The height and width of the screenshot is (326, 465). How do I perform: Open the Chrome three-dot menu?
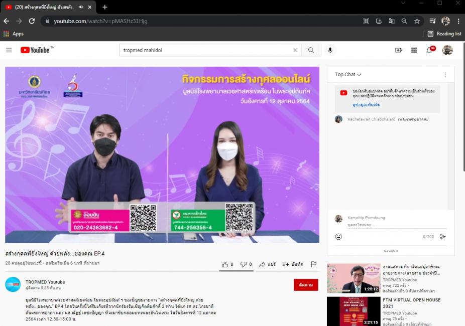point(458,21)
